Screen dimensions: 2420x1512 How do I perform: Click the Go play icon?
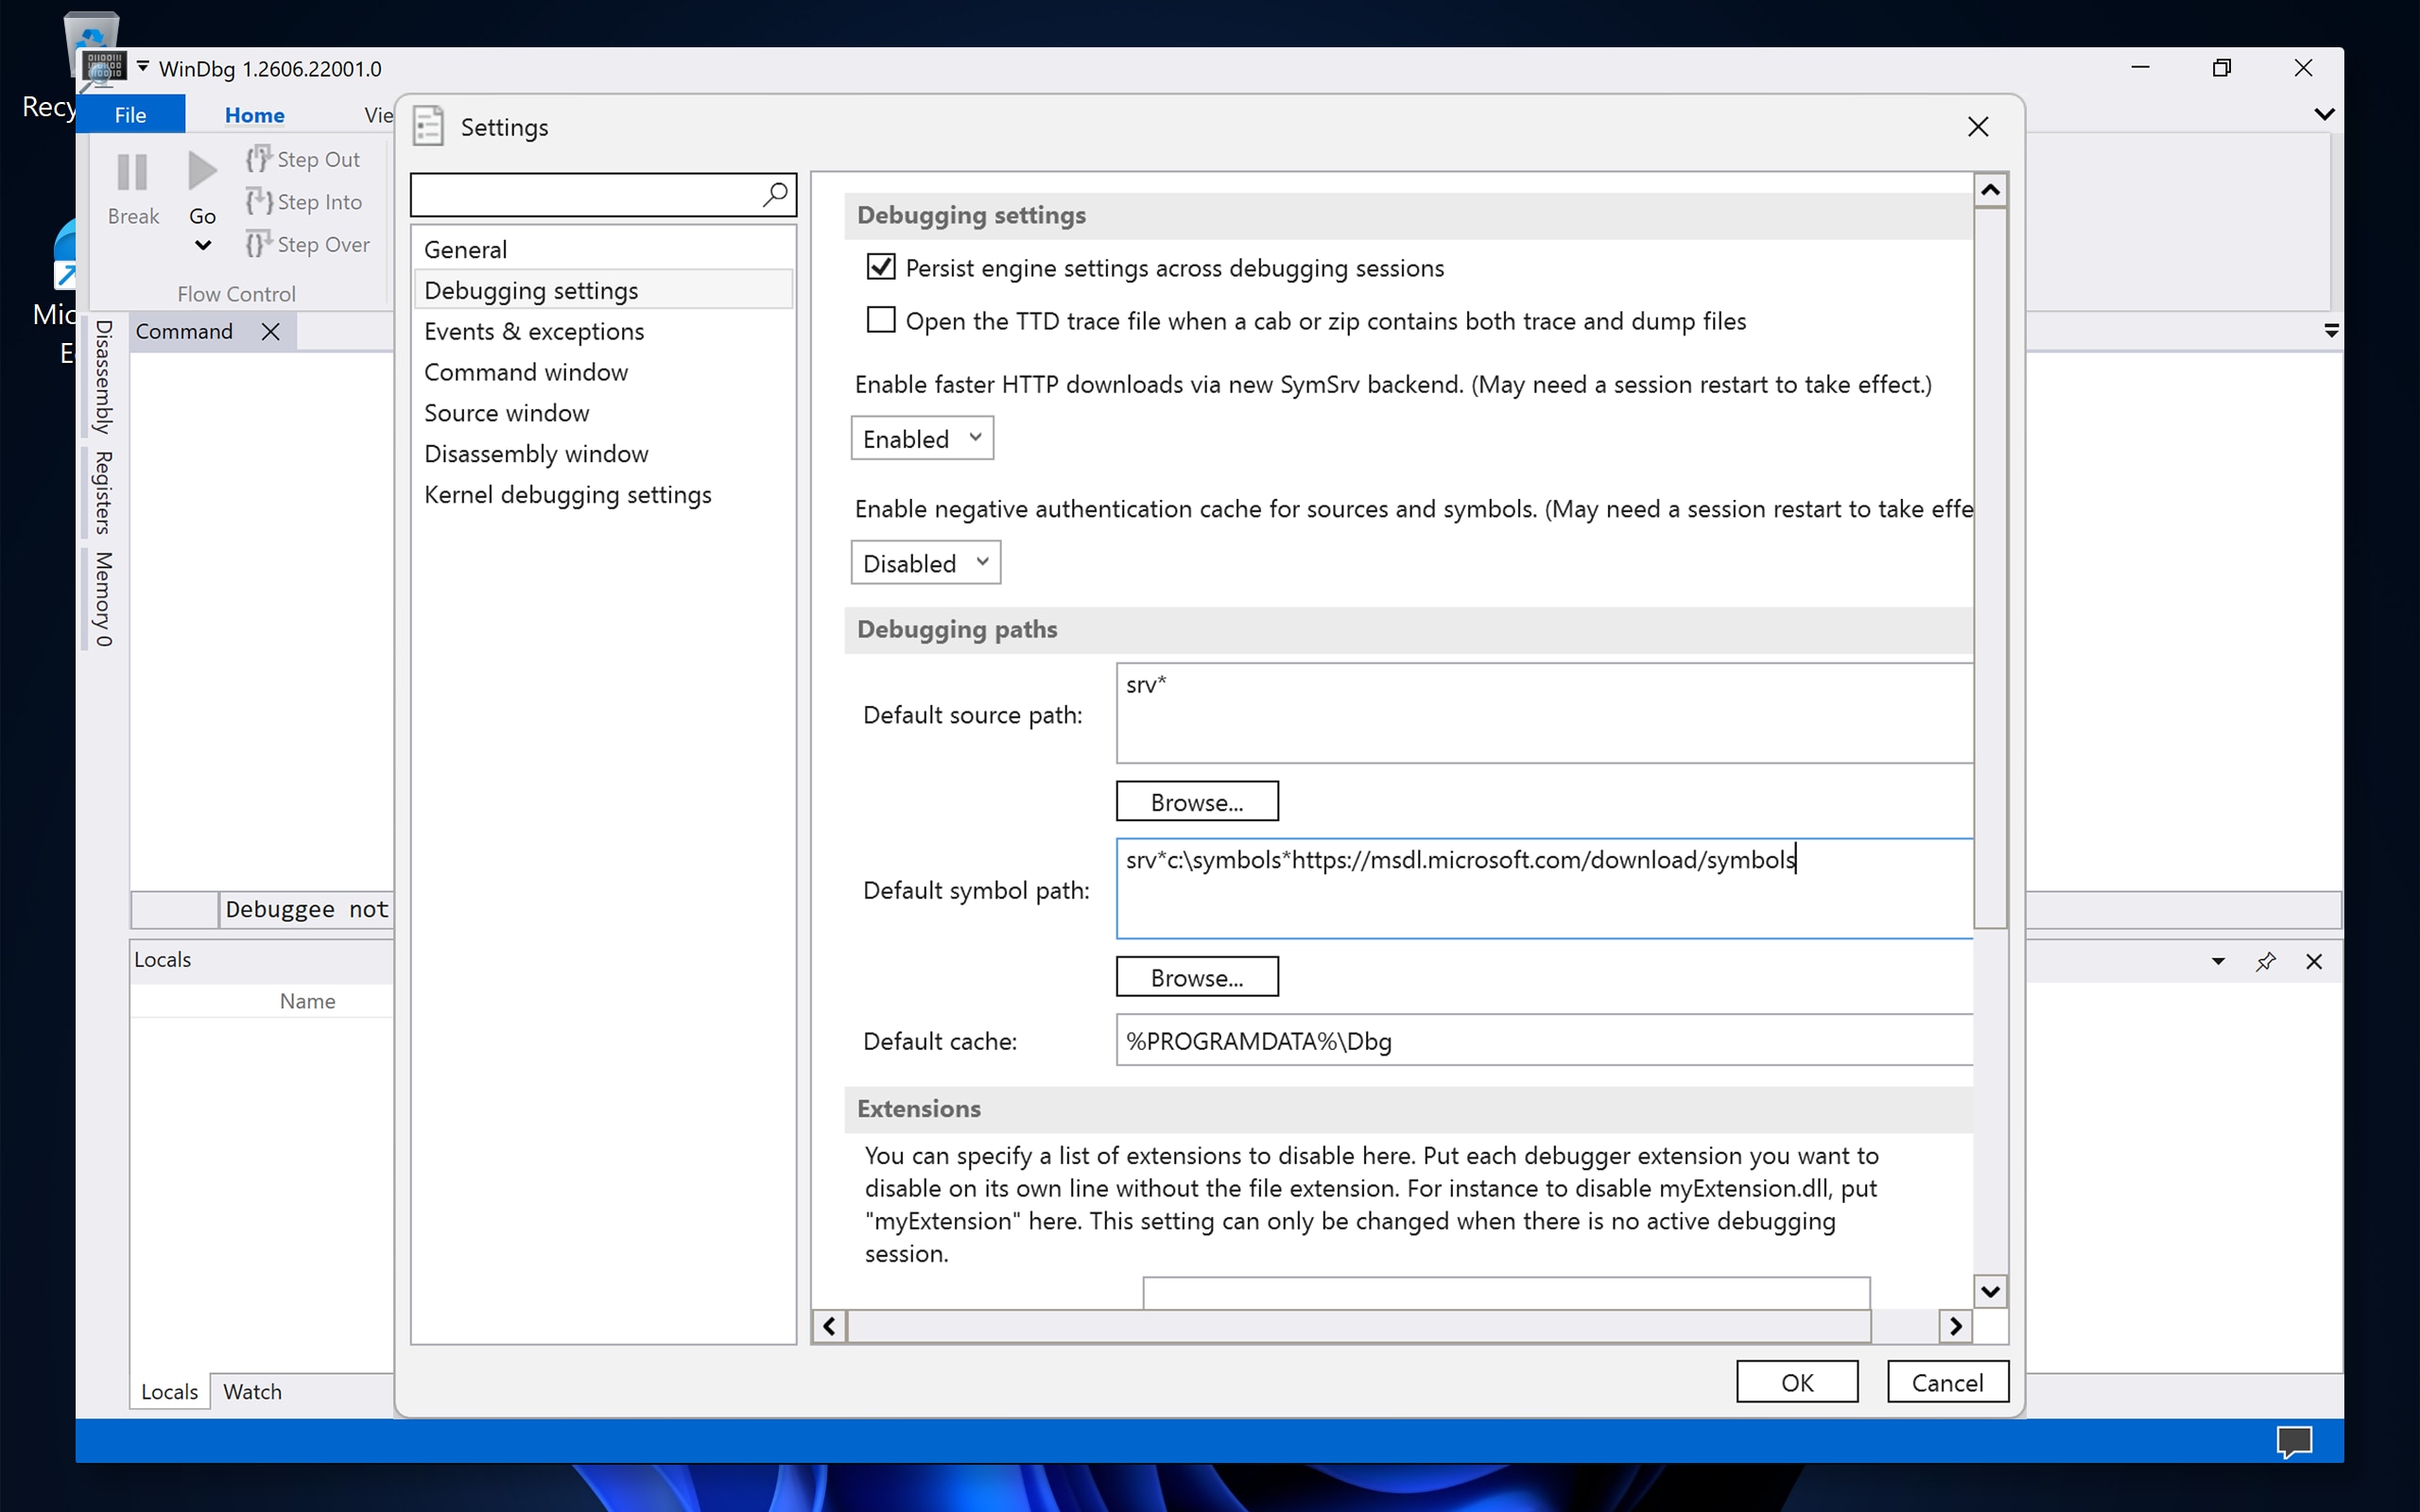pos(202,171)
